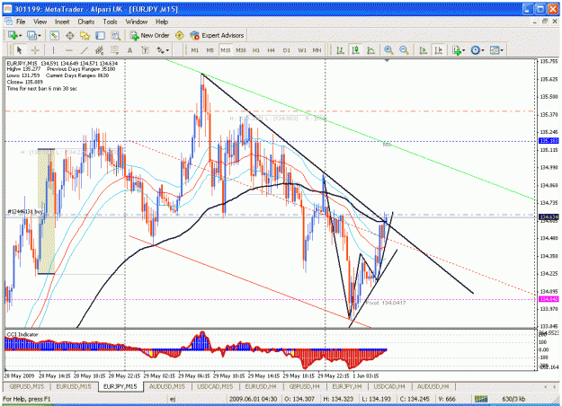562x406 pixels.
Task: Click the New Order button
Action: [149, 35]
